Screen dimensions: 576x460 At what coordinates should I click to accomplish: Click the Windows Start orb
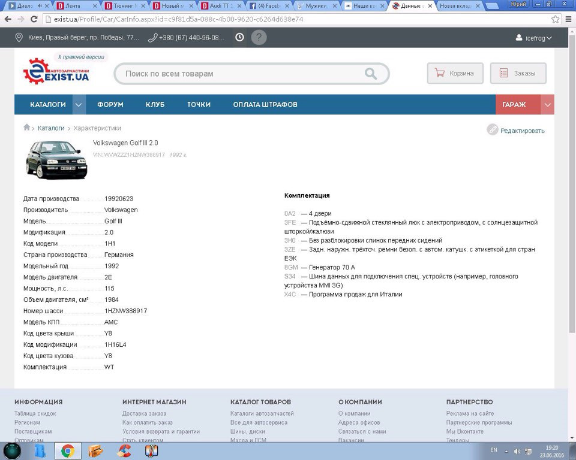coord(13,451)
